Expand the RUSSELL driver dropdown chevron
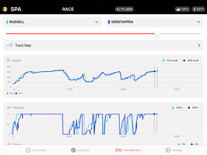The image size is (207, 155). point(97,22)
